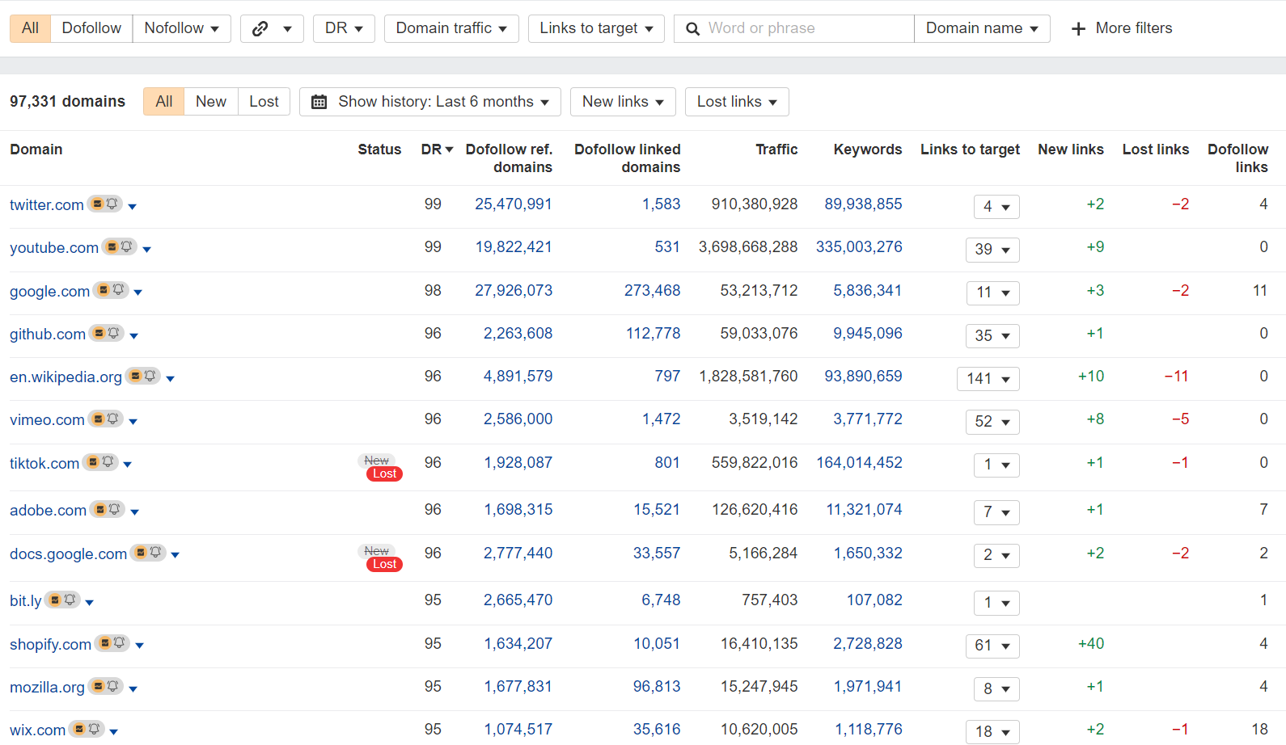Click the bell alert icon next to vimeo.com

(x=113, y=419)
